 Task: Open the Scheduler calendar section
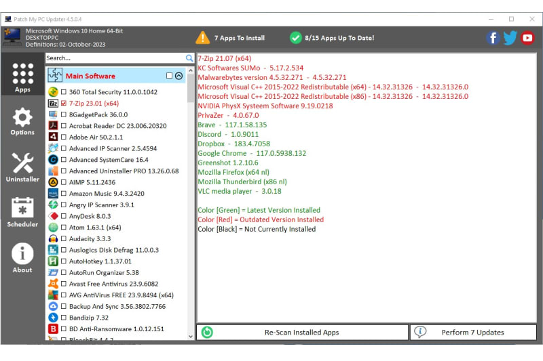coord(22,212)
